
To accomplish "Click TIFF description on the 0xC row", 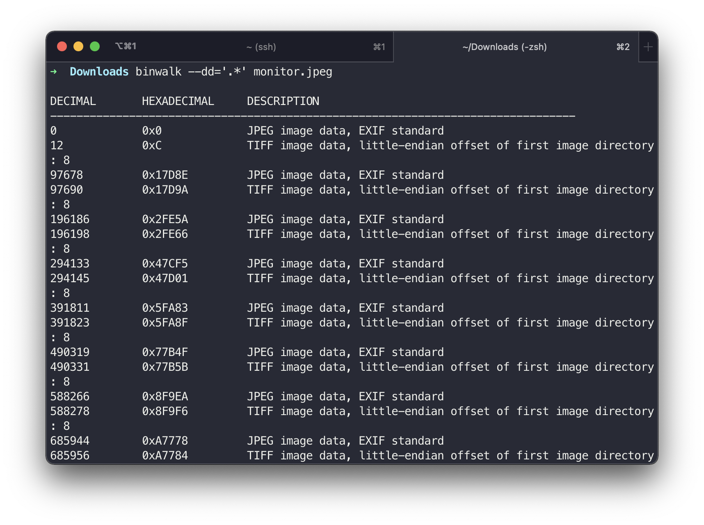I will (x=450, y=146).
